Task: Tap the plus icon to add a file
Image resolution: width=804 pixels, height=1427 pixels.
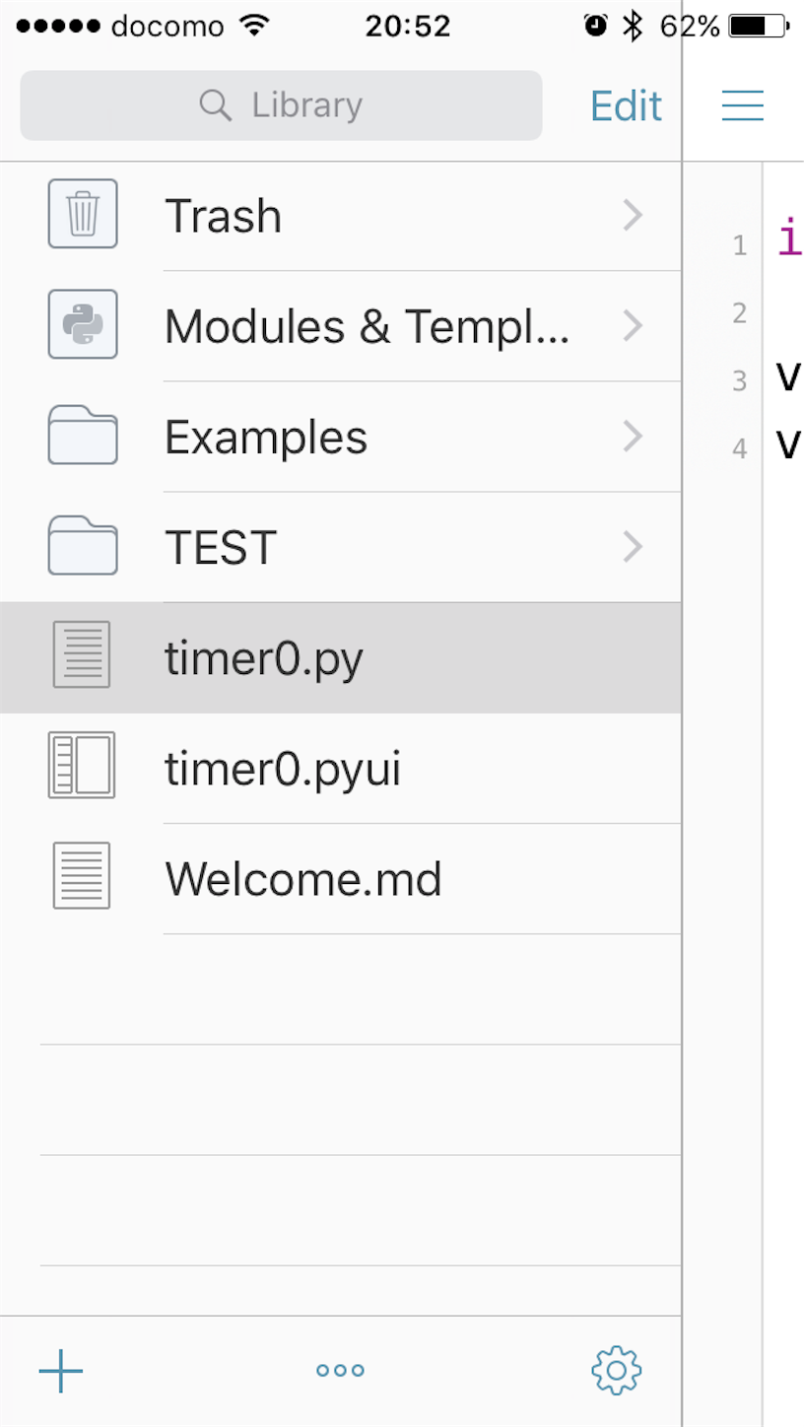Action: tap(61, 1371)
